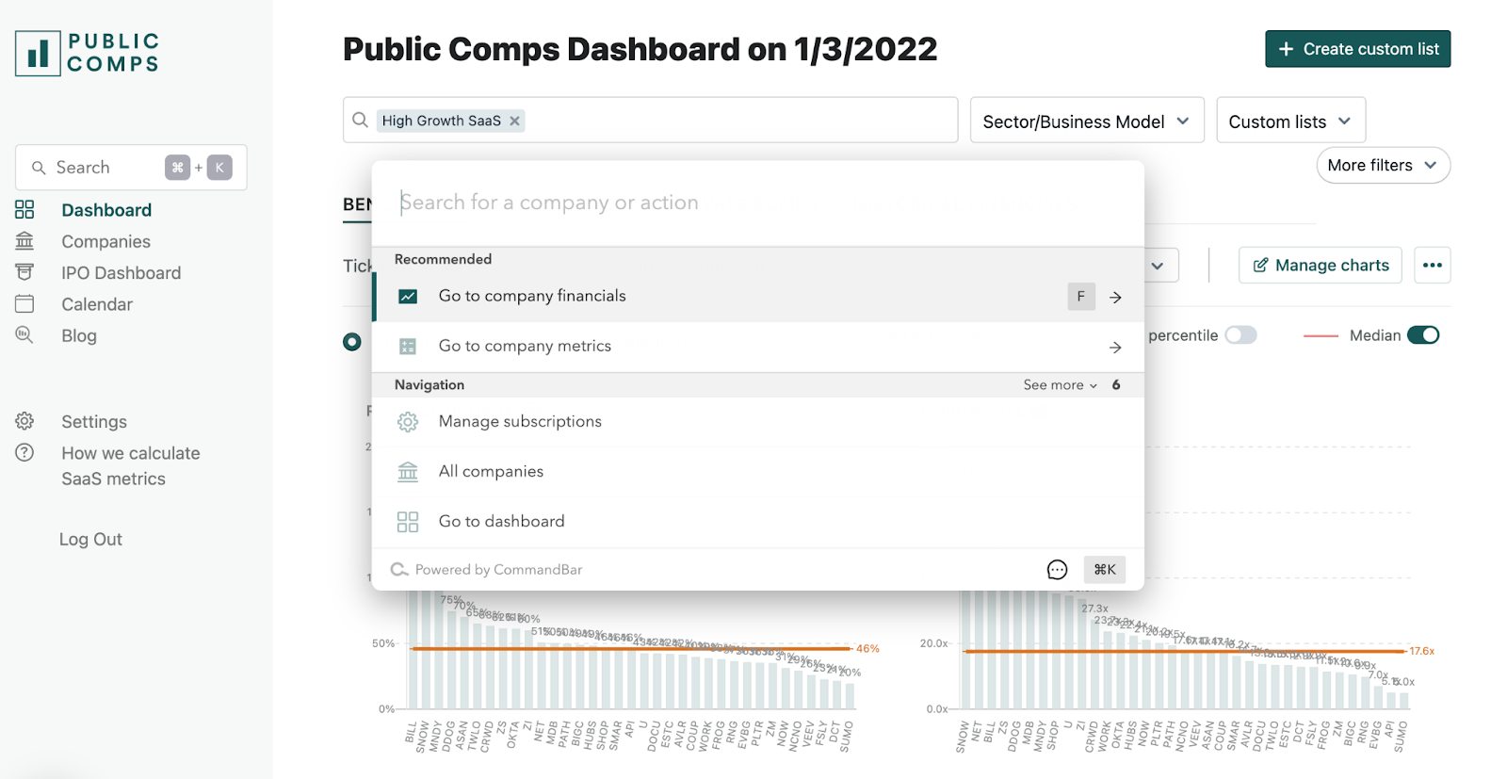
Task: Click the company financials chart icon
Action: pyautogui.click(x=408, y=297)
